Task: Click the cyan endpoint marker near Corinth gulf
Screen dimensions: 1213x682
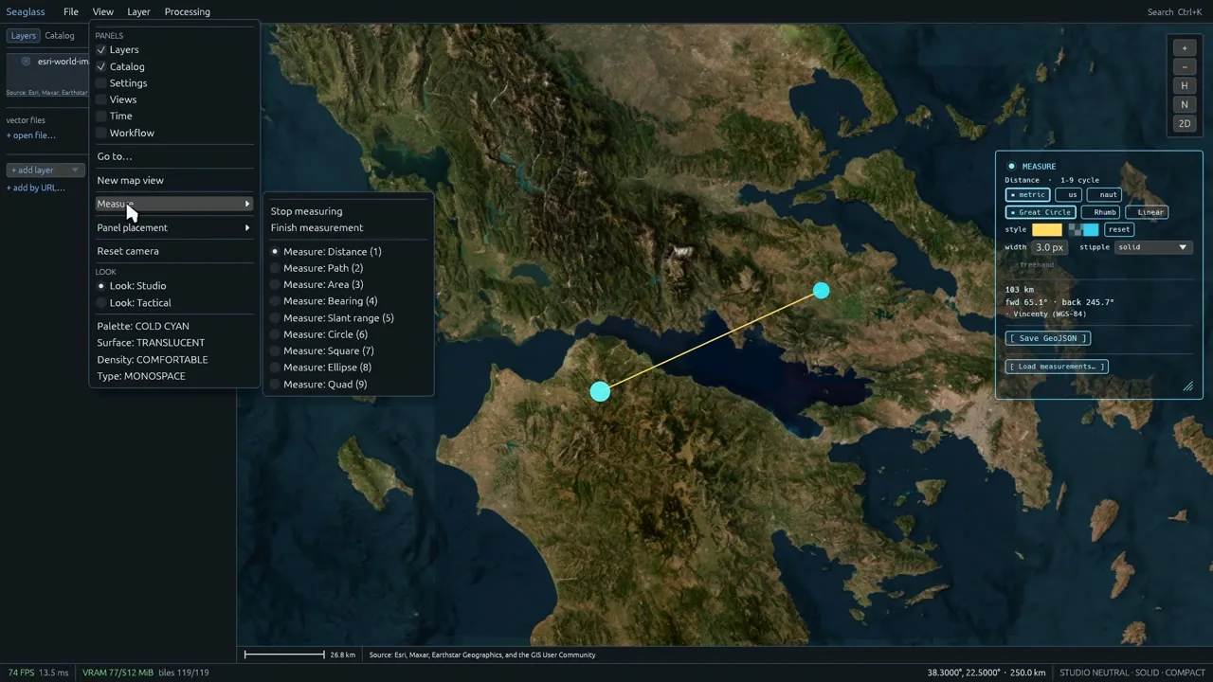Action: point(600,391)
